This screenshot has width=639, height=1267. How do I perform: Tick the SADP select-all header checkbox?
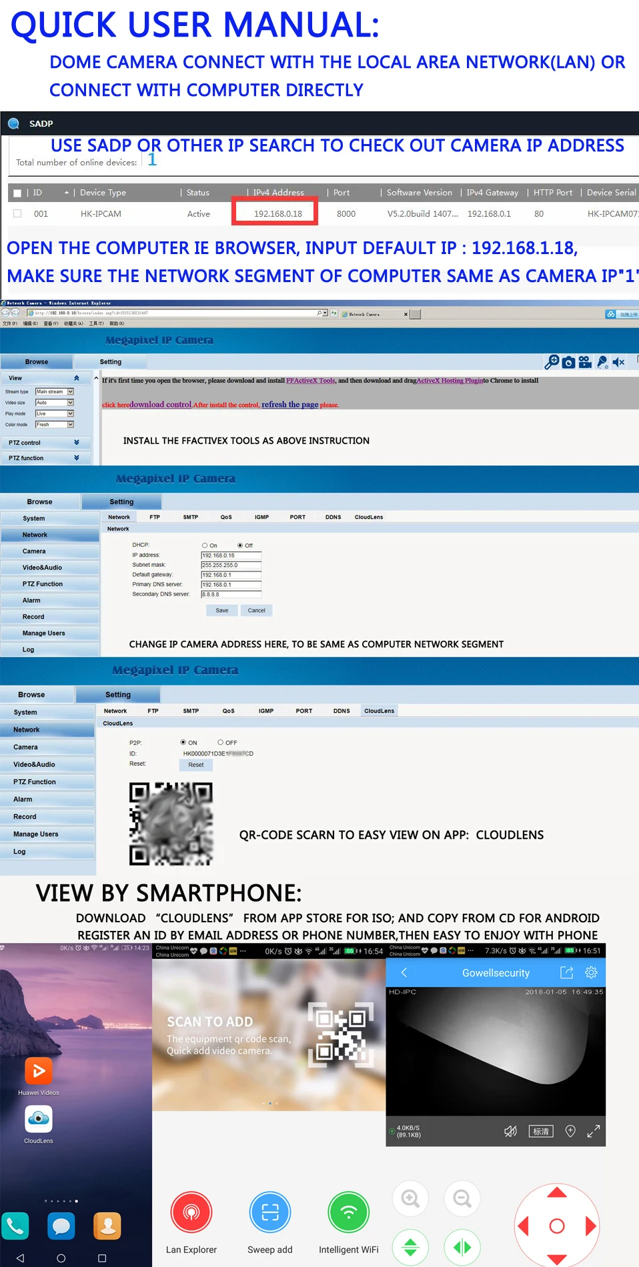[17, 193]
